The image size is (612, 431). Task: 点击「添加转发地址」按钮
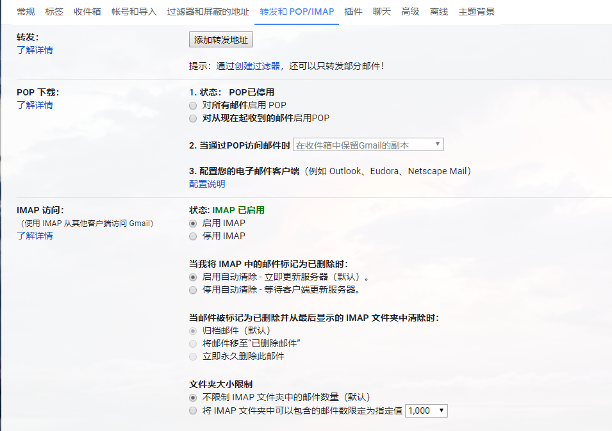pyautogui.click(x=220, y=39)
